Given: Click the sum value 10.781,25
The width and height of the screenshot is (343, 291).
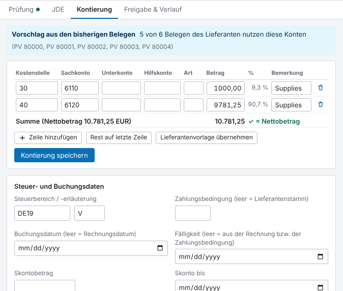Looking at the screenshot, I should (x=230, y=122).
